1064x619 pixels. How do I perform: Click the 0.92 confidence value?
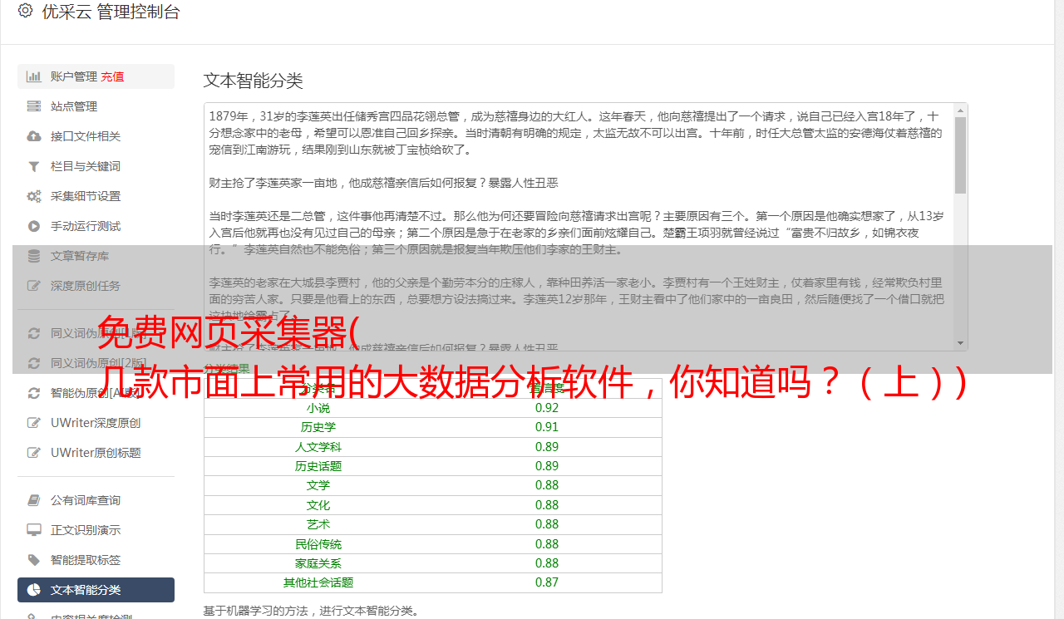(x=547, y=408)
